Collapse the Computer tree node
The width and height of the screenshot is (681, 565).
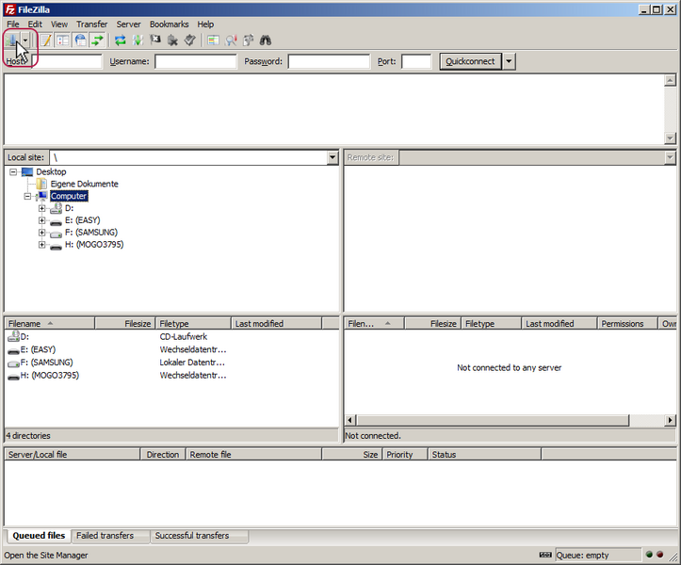[x=28, y=196]
